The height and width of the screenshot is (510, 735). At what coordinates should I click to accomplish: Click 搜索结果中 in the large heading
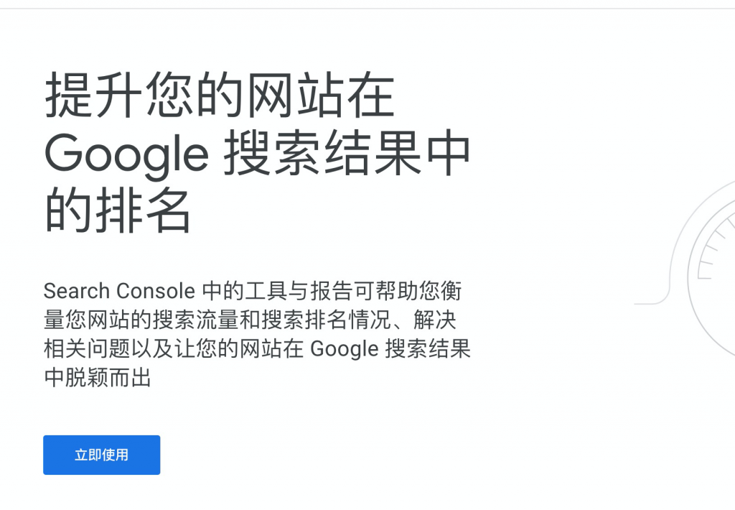coord(347,154)
